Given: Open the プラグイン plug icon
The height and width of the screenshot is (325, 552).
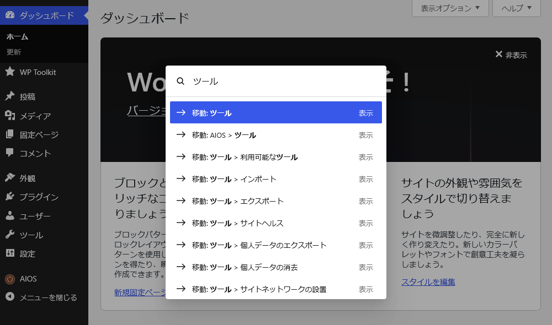Looking at the screenshot, I should (x=10, y=197).
